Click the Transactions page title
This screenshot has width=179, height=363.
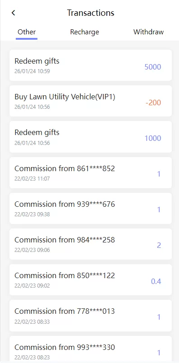pyautogui.click(x=91, y=13)
